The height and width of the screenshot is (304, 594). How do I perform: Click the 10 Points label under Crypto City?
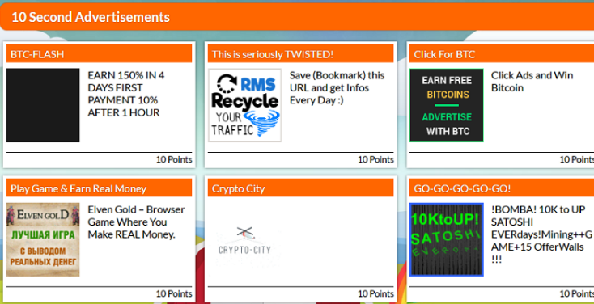(375, 293)
